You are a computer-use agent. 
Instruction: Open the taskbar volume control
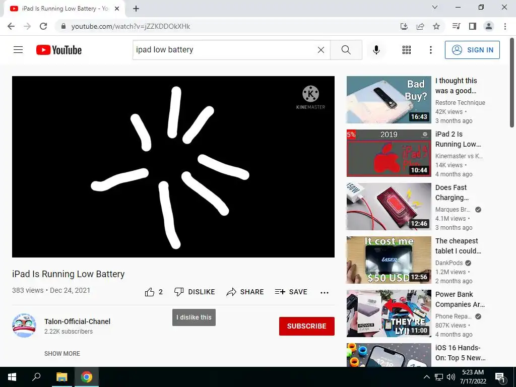(451, 377)
